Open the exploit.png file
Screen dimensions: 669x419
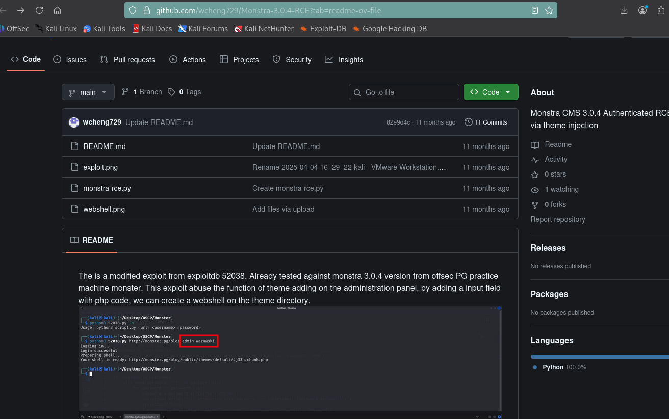(x=100, y=167)
